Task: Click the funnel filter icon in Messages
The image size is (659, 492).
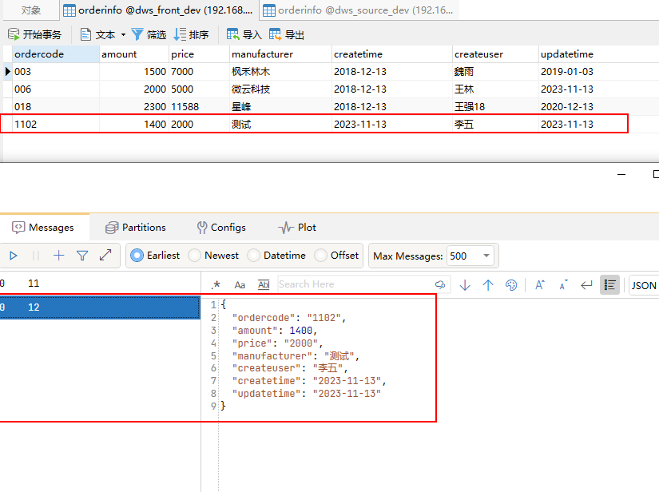Action: [81, 256]
